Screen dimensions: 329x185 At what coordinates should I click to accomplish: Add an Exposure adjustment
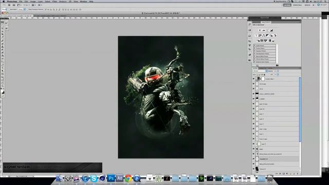[271, 30]
